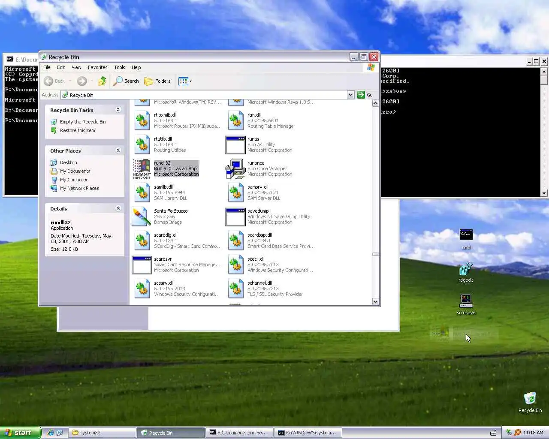Select the scesrv.dll file icon
The height and width of the screenshot is (439, 549).
[142, 289]
